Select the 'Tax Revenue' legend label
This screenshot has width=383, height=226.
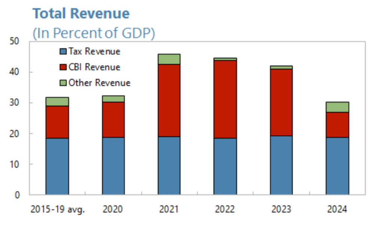pos(94,52)
